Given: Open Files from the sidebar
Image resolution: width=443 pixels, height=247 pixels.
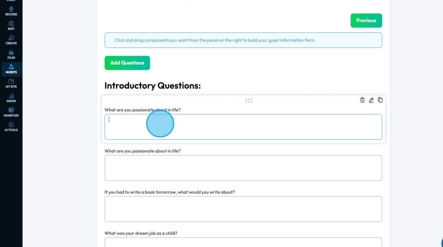Looking at the screenshot, I should 11,54.
